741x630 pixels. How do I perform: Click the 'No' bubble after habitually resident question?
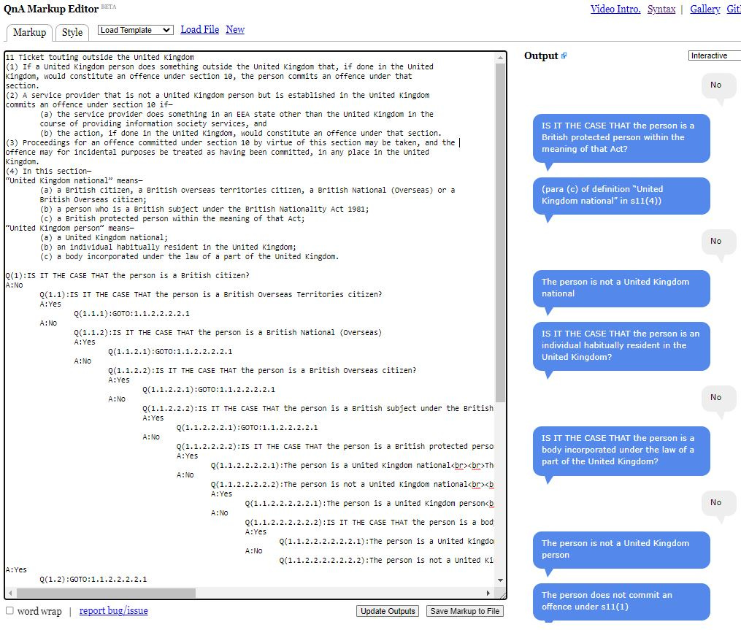tap(718, 398)
